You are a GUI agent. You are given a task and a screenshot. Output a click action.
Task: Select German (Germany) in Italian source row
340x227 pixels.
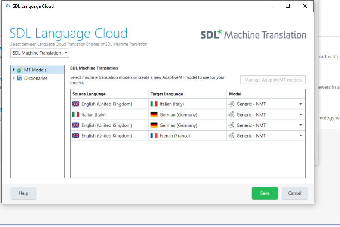tap(188, 114)
